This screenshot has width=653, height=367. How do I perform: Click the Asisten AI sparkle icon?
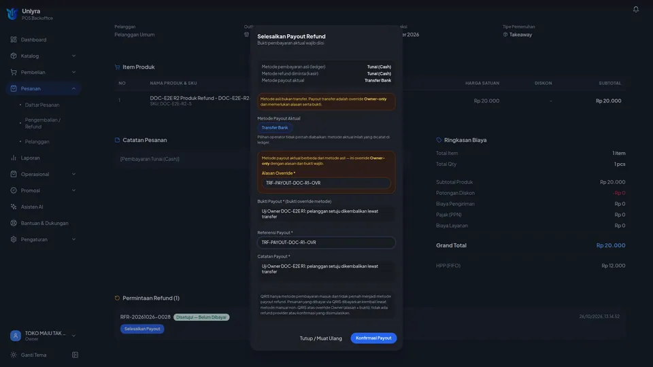tap(14, 207)
